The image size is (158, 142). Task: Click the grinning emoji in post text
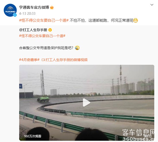tap(136, 20)
